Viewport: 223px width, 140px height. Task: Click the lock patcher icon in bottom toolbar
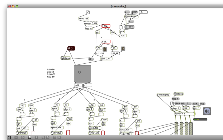tap(9, 137)
